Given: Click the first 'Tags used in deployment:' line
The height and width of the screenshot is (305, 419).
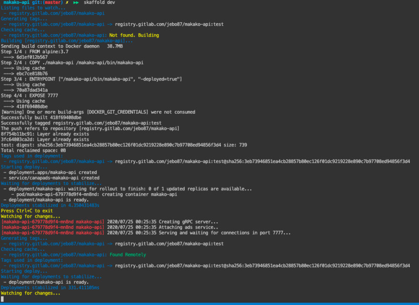Looking at the screenshot, I should pos(32,156).
